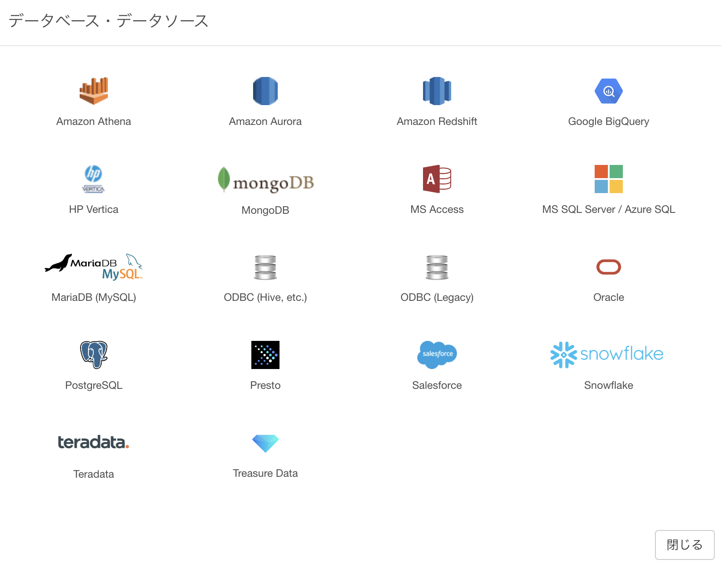This screenshot has height=563, width=721.
Task: Select the Treasure Data diamond icon
Action: (265, 443)
